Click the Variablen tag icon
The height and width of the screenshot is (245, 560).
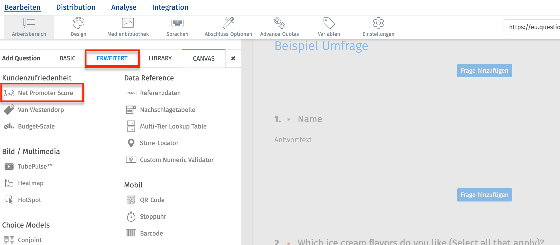(329, 23)
